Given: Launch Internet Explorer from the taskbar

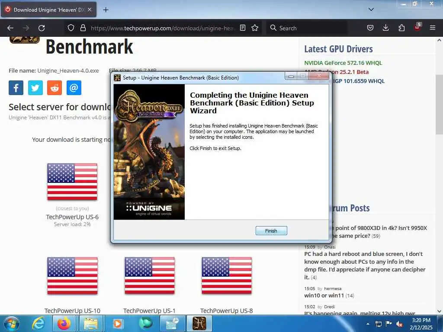Looking at the screenshot, I should pyautogui.click(x=39, y=323).
